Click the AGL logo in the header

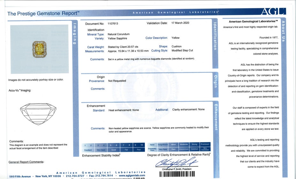[x=273, y=12]
